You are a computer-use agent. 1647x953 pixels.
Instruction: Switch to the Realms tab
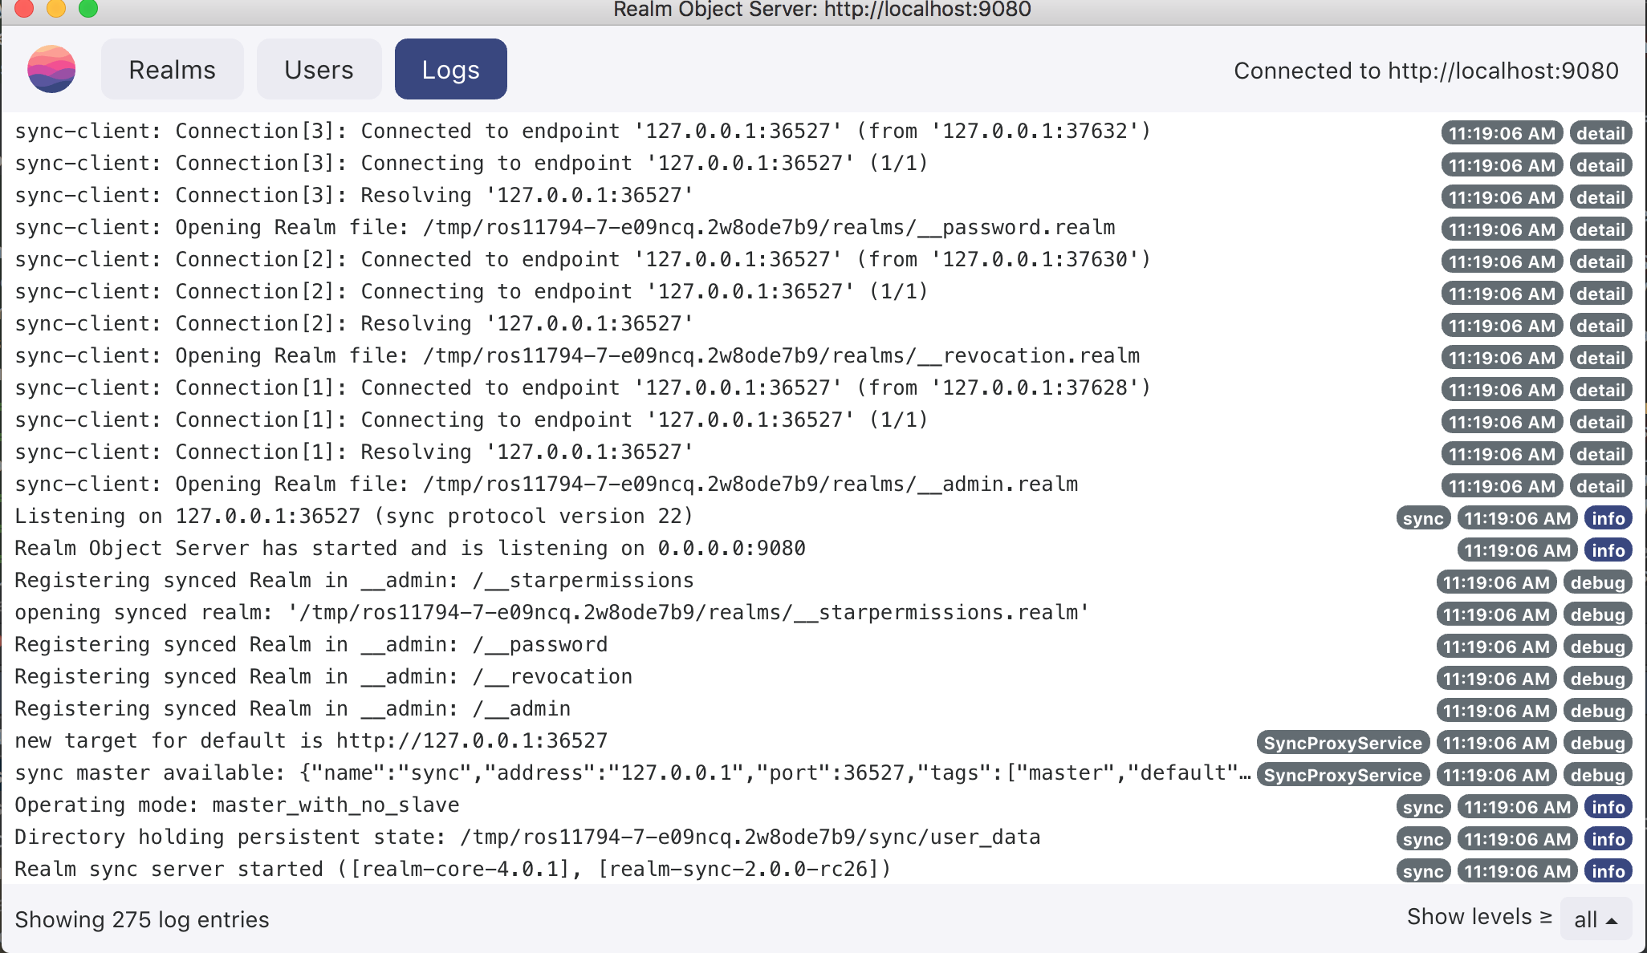[x=172, y=69]
